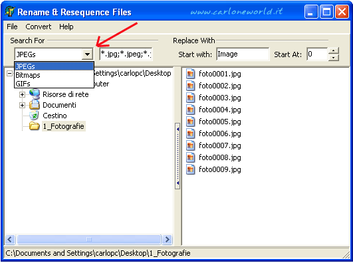The image size is (353, 263).
Task: Click the foto0006.jpg file icon
Action: coord(190,133)
